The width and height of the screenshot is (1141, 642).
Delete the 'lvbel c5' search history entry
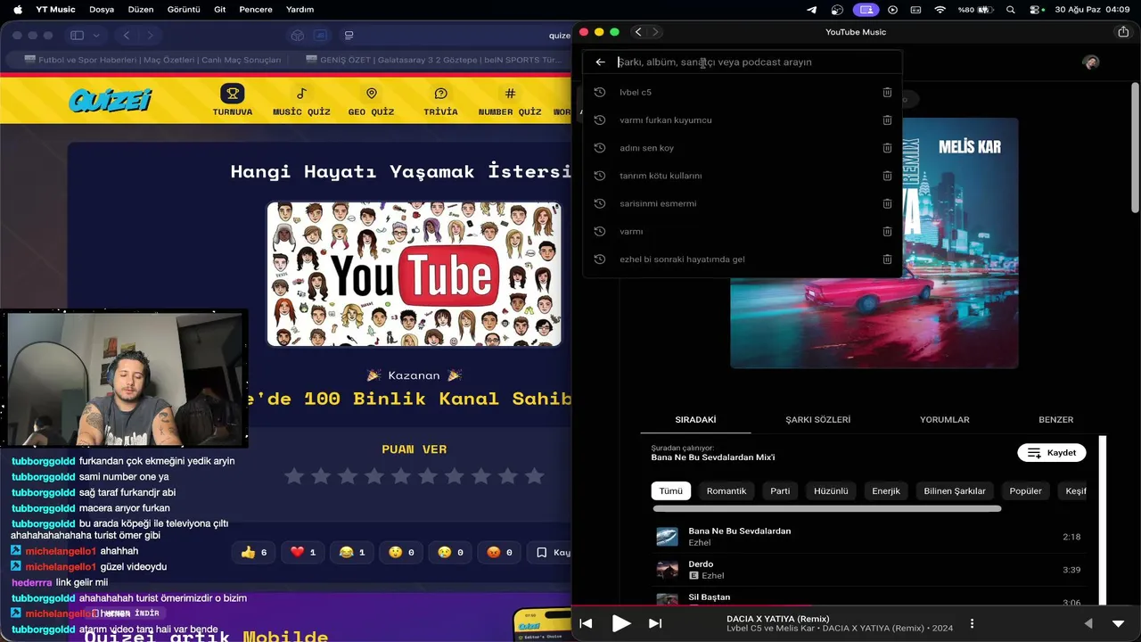[x=887, y=93]
